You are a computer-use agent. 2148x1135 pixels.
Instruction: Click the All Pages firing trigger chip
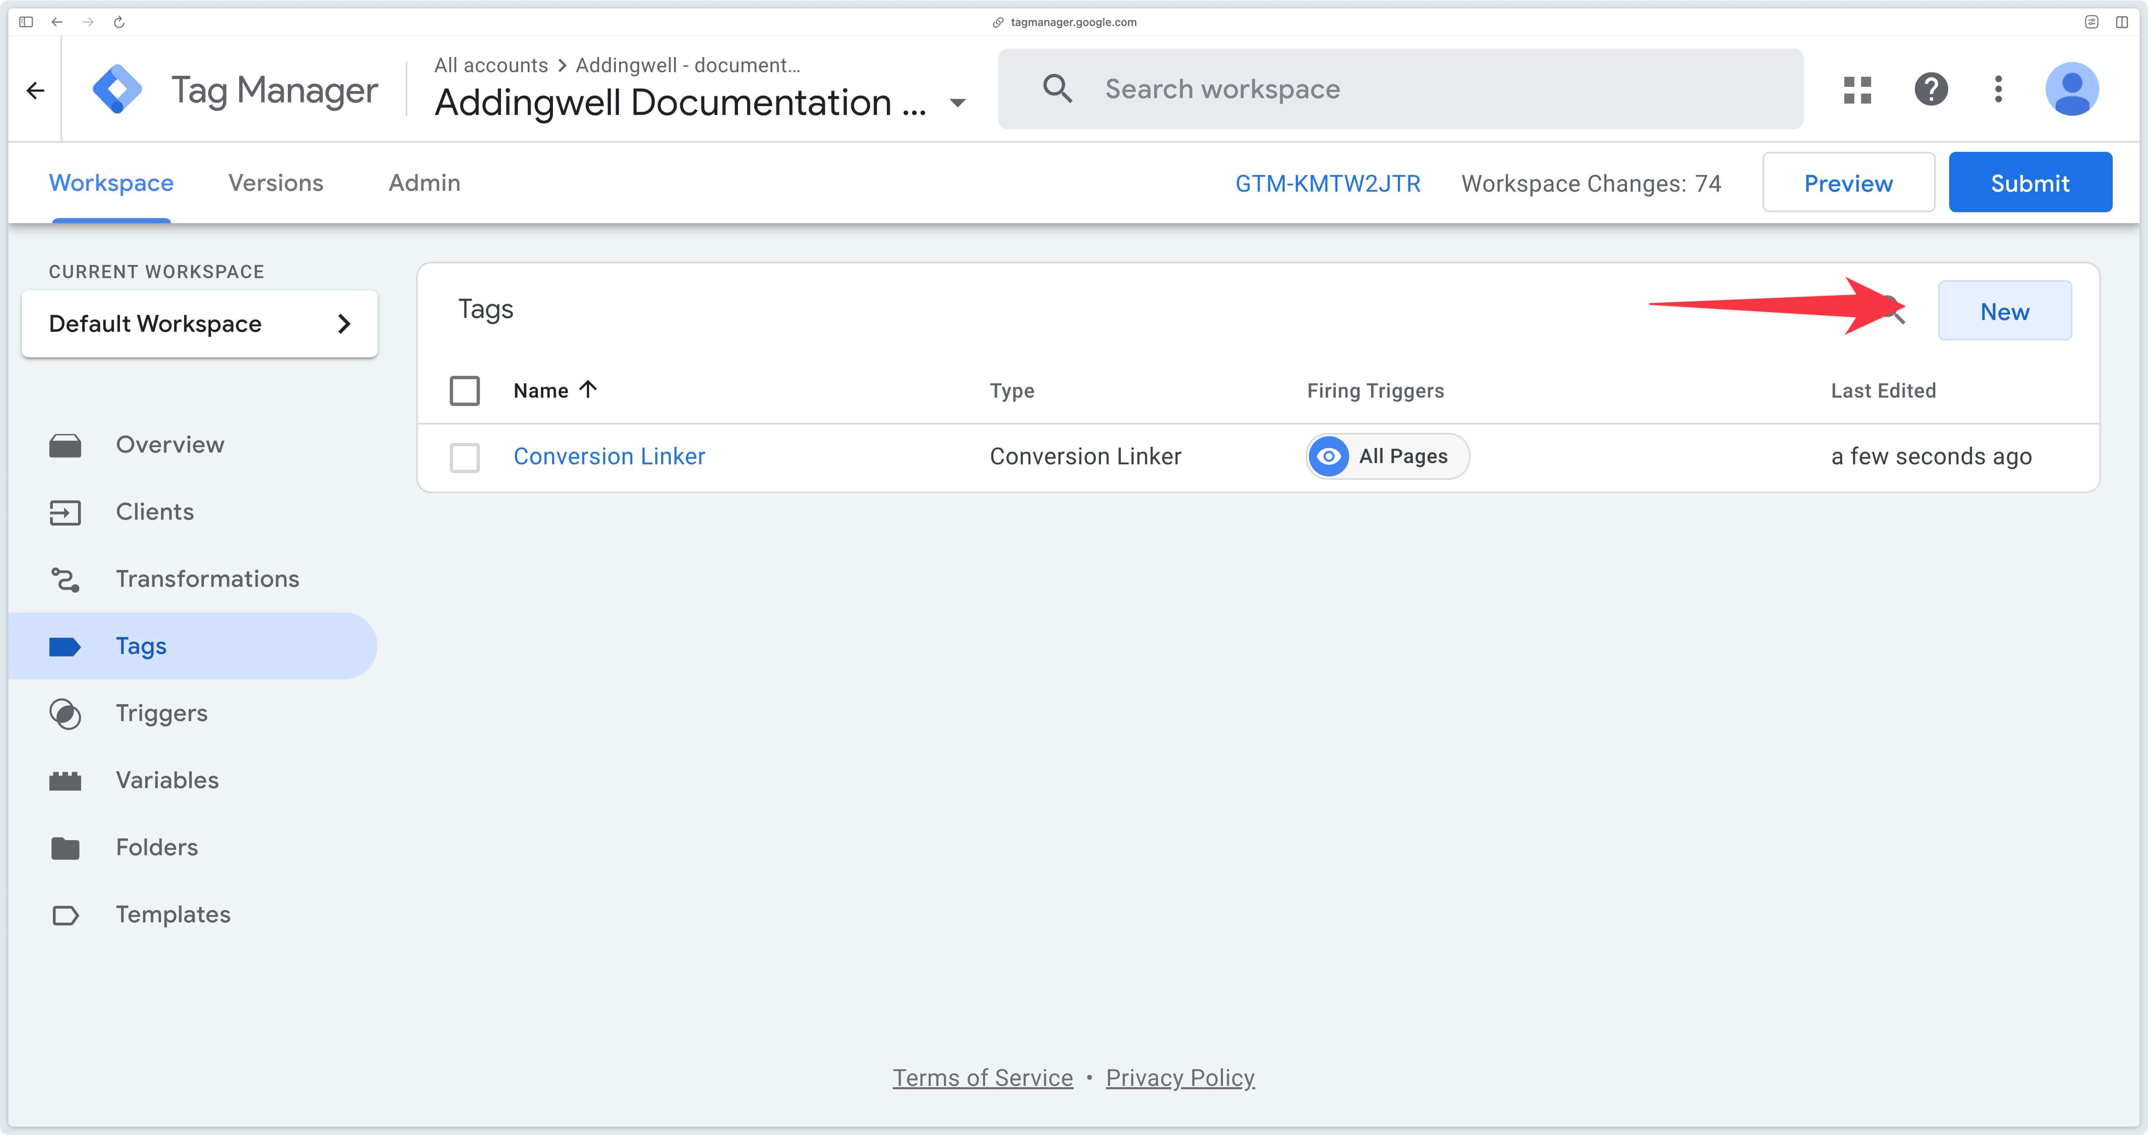coord(1387,456)
